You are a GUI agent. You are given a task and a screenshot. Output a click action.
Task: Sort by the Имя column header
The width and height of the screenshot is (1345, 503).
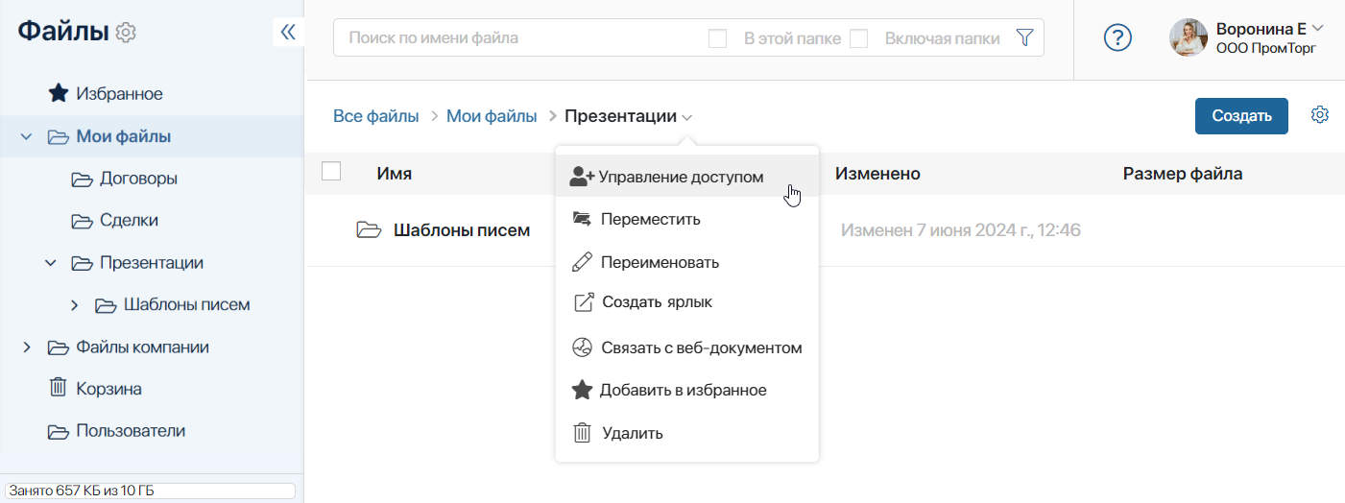tap(395, 174)
